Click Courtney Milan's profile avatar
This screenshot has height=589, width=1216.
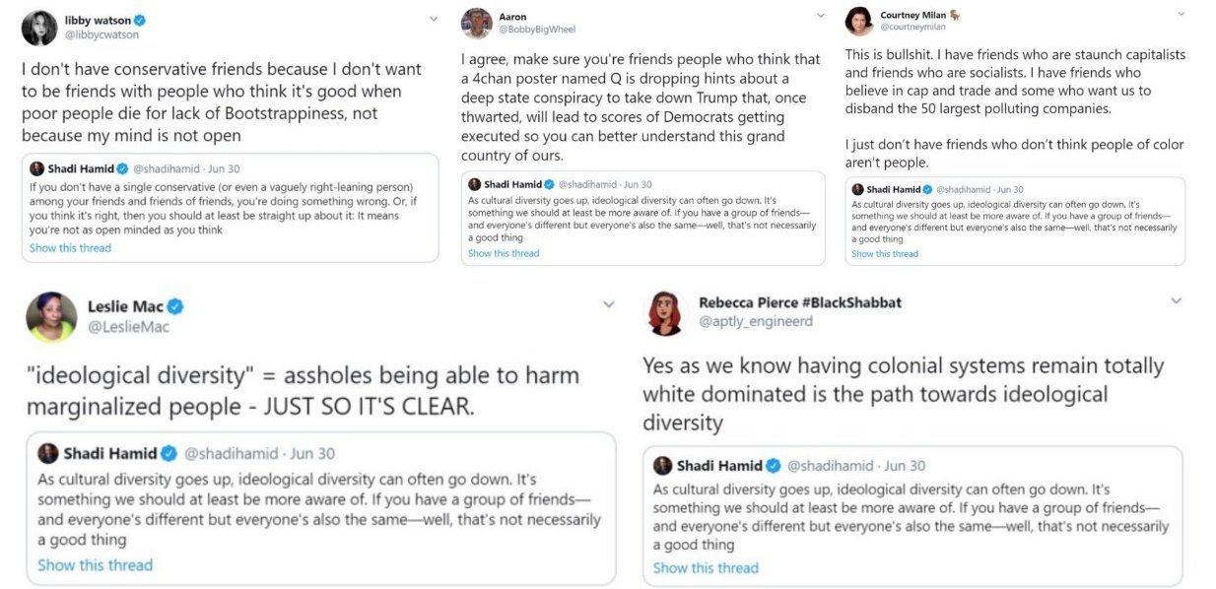coord(858,22)
